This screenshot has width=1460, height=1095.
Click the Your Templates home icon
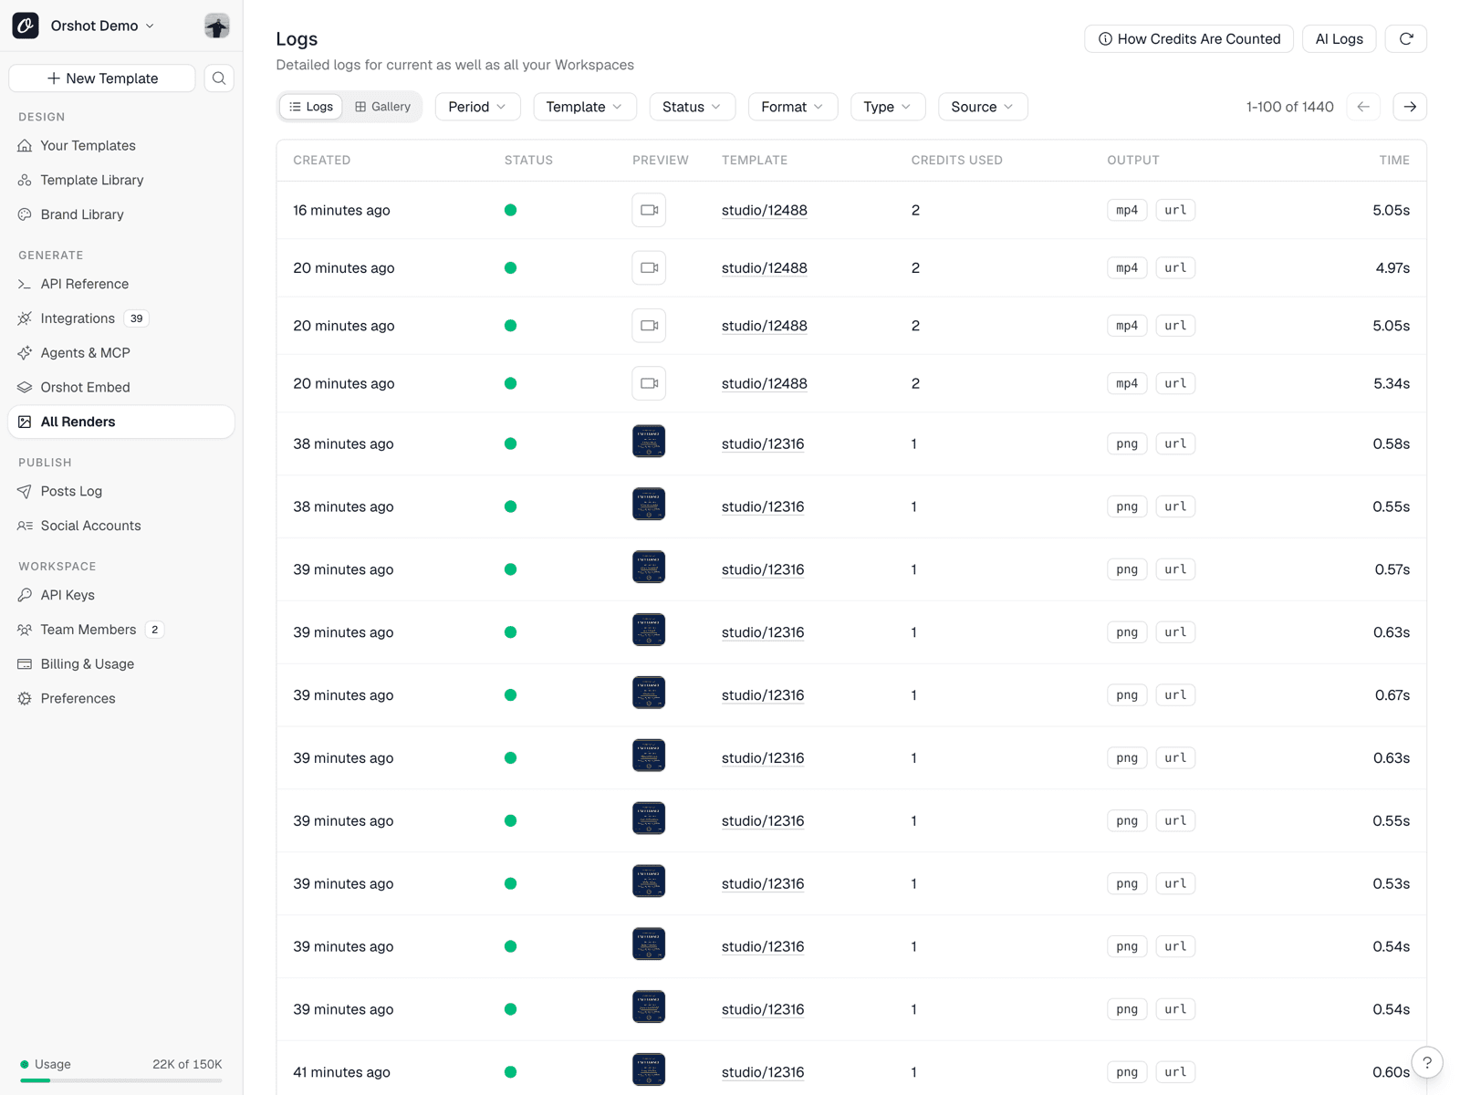coord(25,145)
